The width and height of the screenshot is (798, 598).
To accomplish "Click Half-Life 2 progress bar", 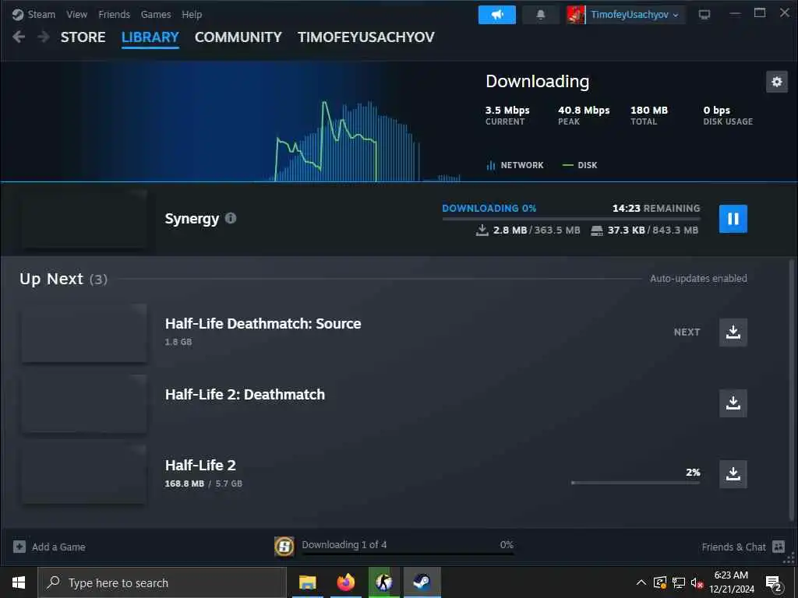I will (x=636, y=483).
